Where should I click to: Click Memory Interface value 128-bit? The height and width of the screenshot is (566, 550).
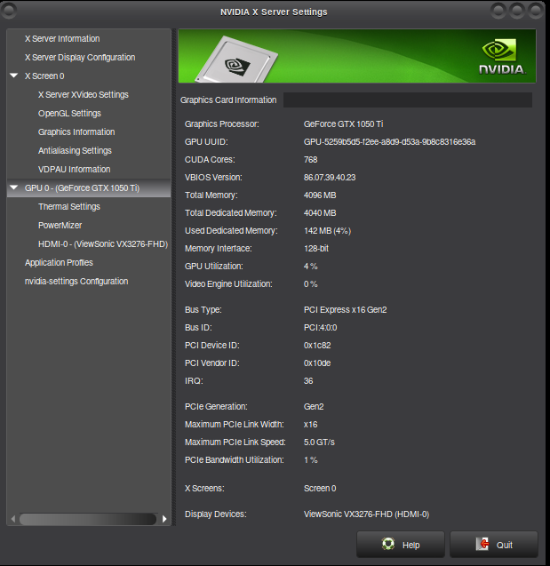pos(316,249)
